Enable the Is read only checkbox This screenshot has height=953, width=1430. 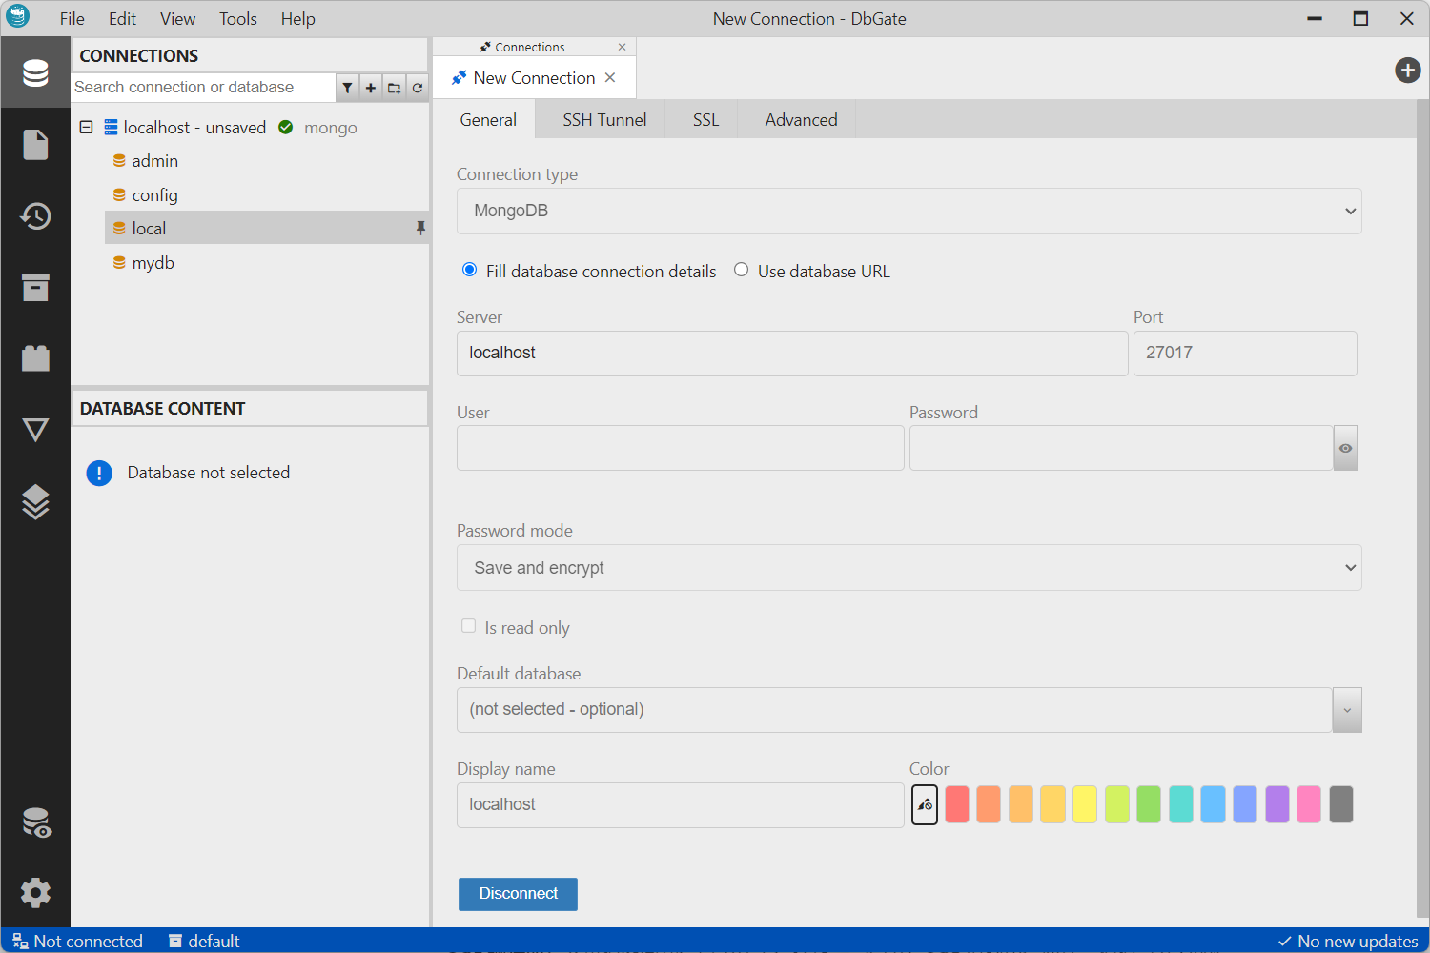(468, 626)
